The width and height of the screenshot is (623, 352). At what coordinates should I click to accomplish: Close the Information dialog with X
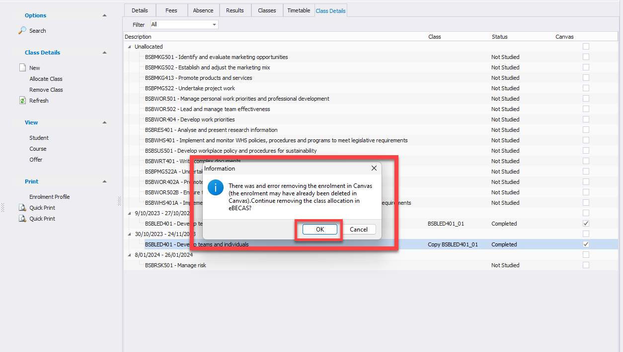(x=374, y=169)
